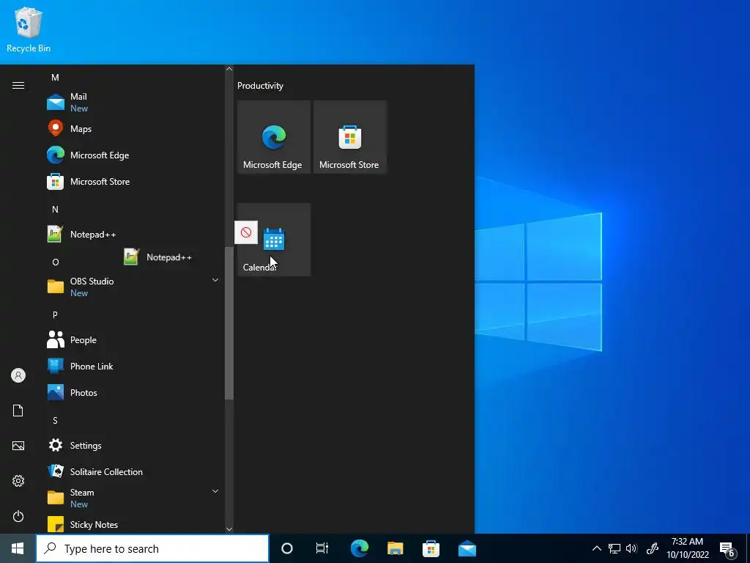The image size is (750, 563).
Task: Click the Microsoft Store tile in Productivity
Action: (349, 137)
